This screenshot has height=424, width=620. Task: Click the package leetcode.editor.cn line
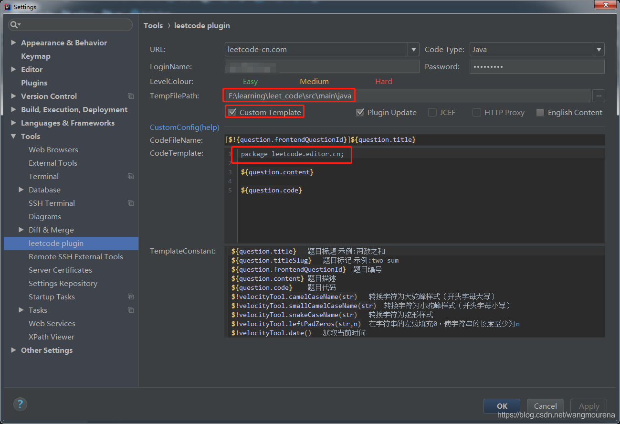pyautogui.click(x=292, y=154)
